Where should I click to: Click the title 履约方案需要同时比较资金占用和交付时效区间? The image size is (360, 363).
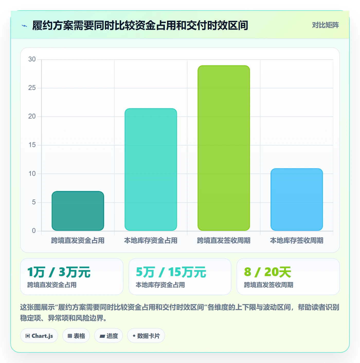point(140,25)
